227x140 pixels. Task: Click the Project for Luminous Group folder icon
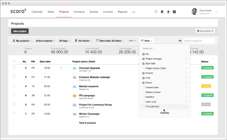click(74, 105)
